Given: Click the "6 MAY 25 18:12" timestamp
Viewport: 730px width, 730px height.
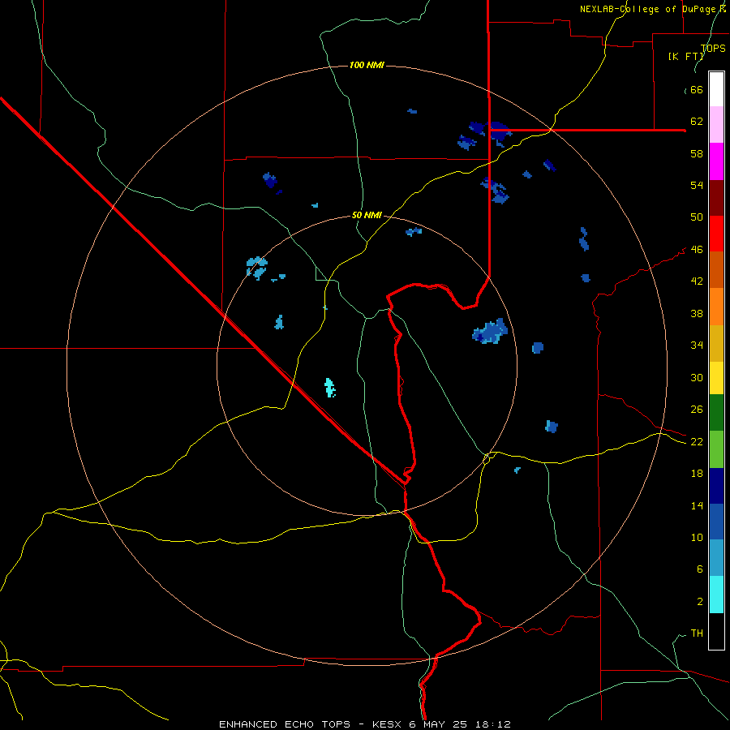Looking at the screenshot, I should [460, 724].
